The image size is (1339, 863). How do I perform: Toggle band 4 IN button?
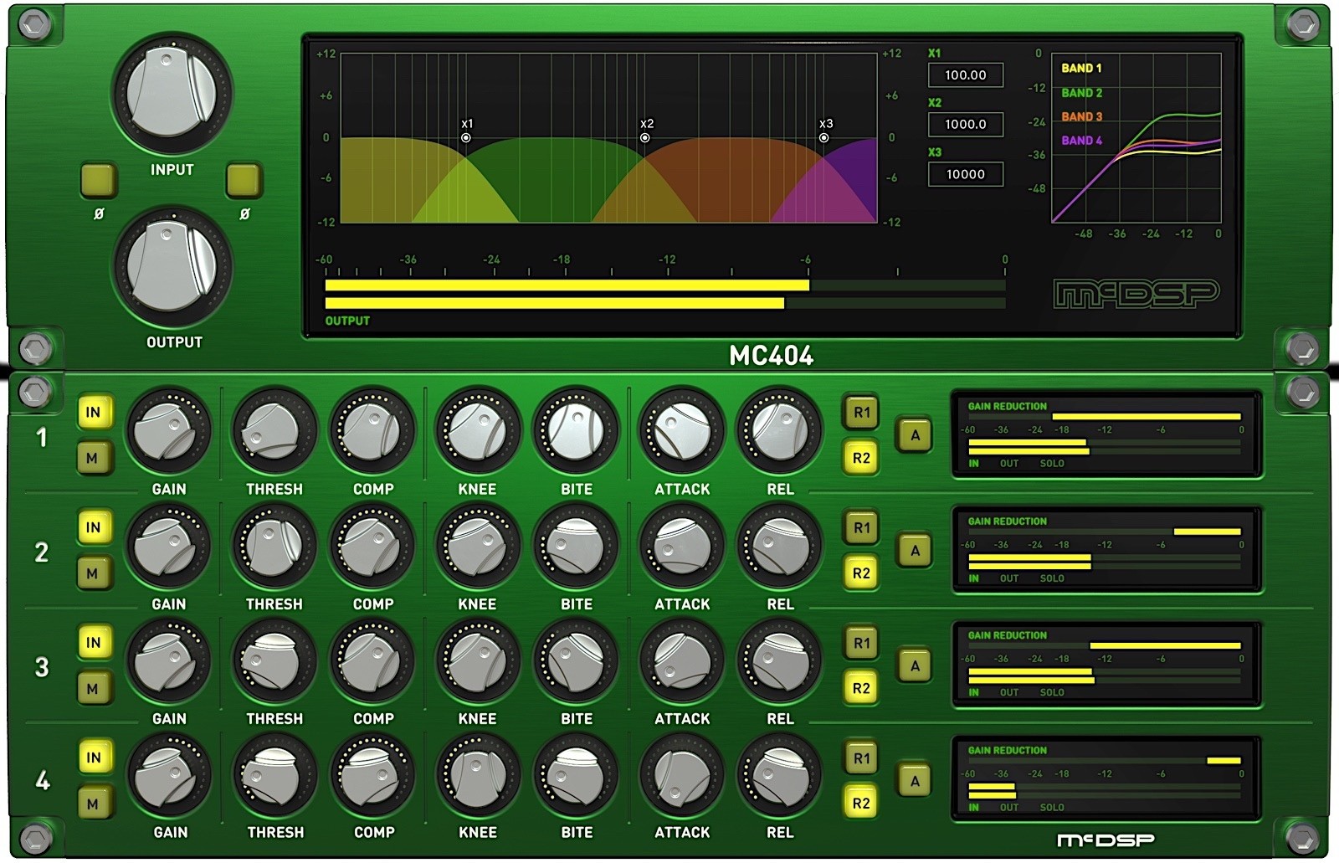coord(93,758)
